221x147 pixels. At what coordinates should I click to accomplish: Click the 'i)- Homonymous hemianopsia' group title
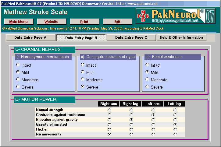(x=43, y=57)
